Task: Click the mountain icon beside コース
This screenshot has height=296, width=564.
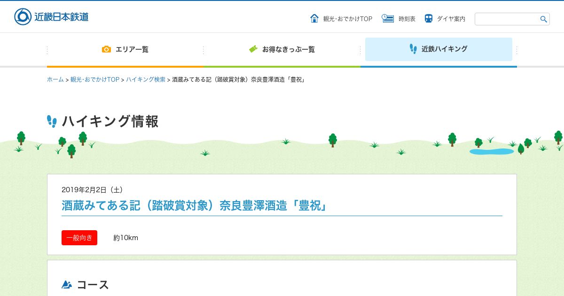Action: (67, 285)
